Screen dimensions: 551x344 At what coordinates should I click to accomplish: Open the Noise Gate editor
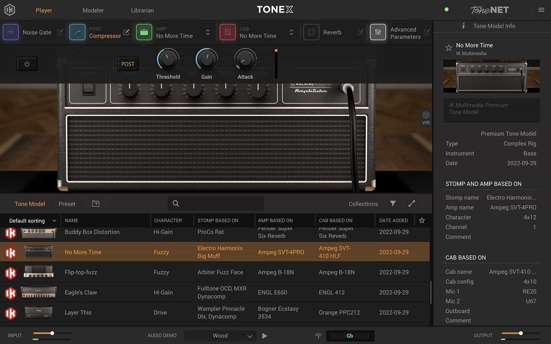(60, 32)
